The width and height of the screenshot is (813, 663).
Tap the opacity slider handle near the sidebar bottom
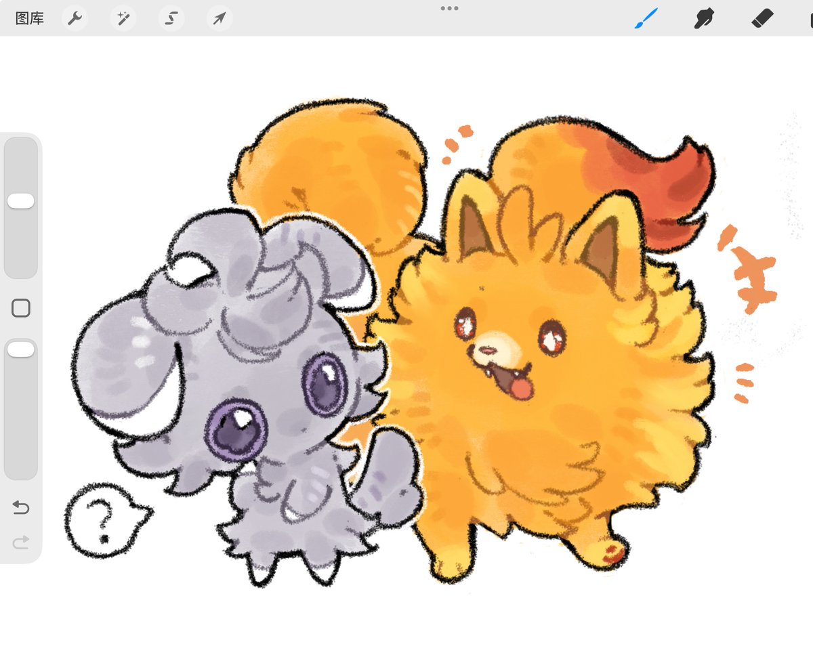coord(21,349)
